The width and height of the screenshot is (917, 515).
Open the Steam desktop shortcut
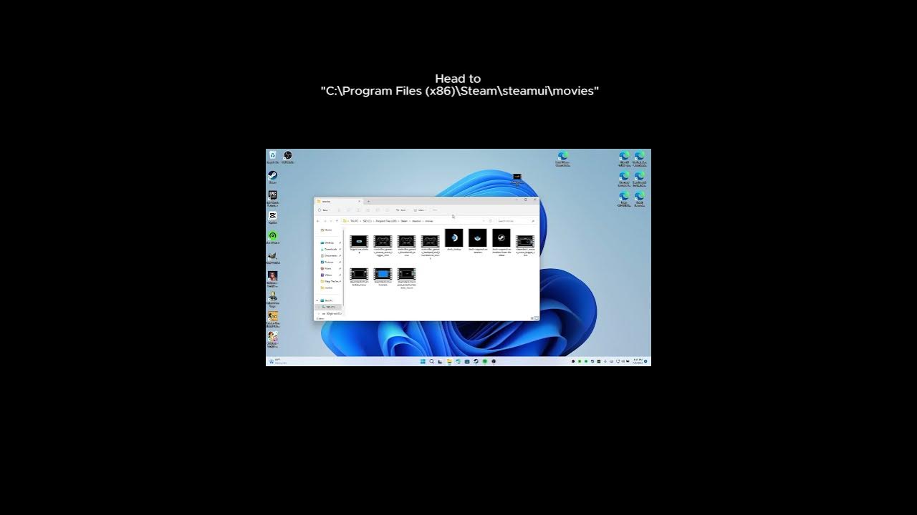point(273,177)
